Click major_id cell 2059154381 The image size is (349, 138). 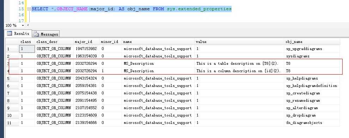coord(87,86)
